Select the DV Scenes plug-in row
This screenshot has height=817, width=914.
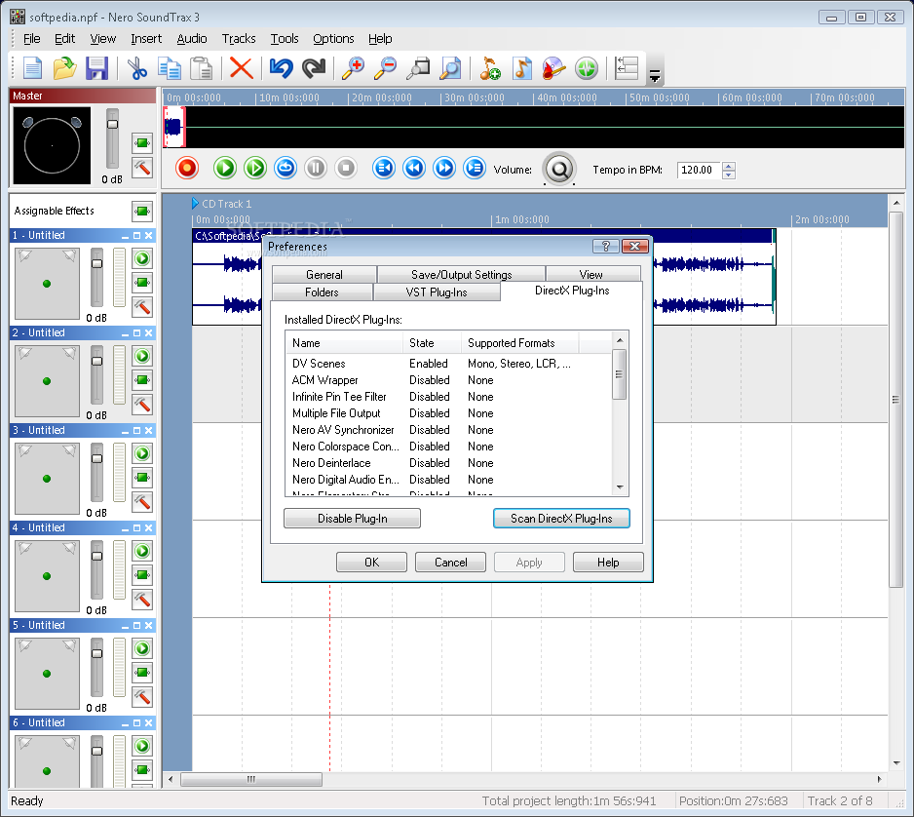coord(447,364)
